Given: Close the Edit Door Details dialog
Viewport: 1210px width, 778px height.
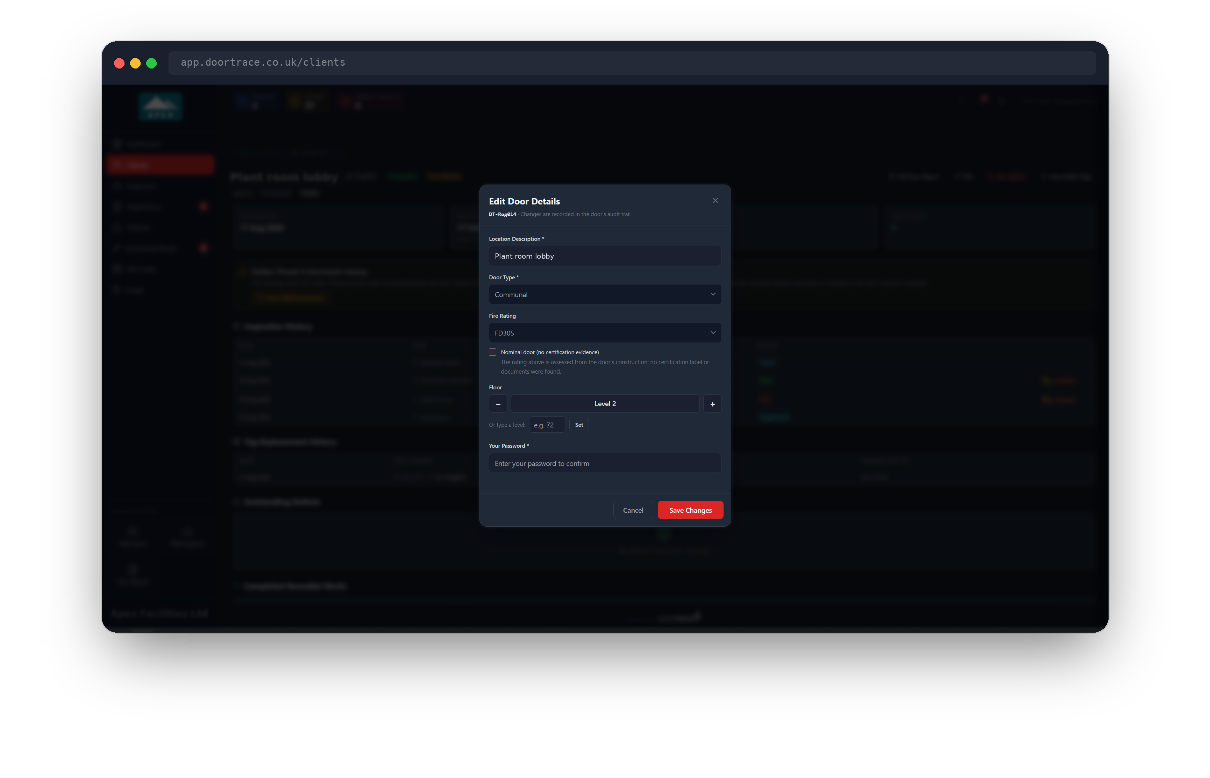Looking at the screenshot, I should [x=715, y=201].
